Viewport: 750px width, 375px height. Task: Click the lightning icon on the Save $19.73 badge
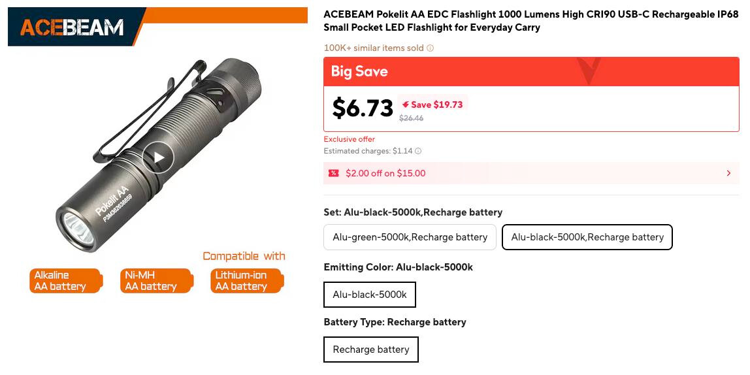[405, 105]
